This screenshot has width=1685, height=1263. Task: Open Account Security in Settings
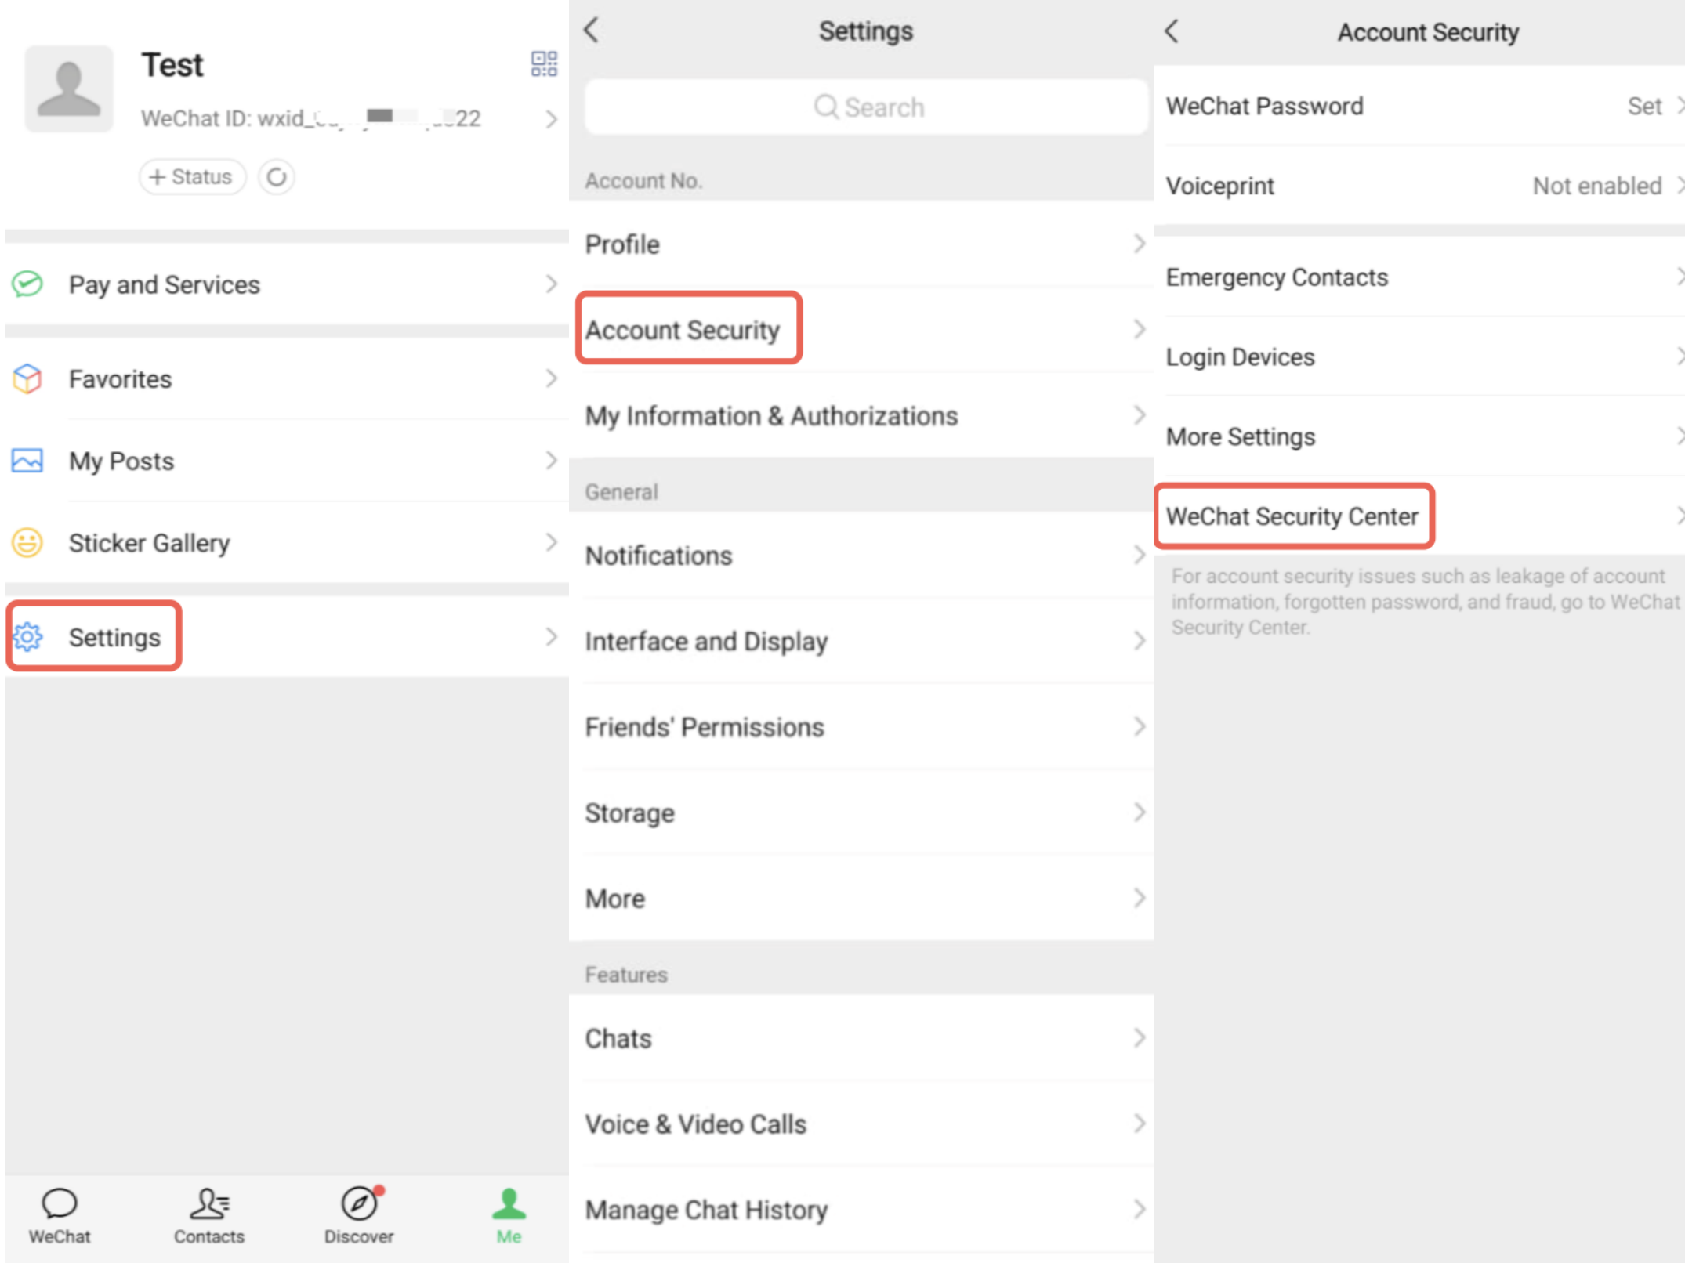[861, 330]
